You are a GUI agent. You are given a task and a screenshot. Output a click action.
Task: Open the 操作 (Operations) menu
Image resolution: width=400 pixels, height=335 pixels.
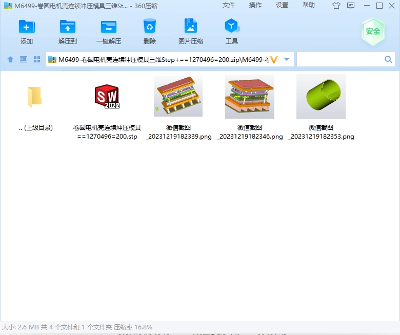pos(255,5)
